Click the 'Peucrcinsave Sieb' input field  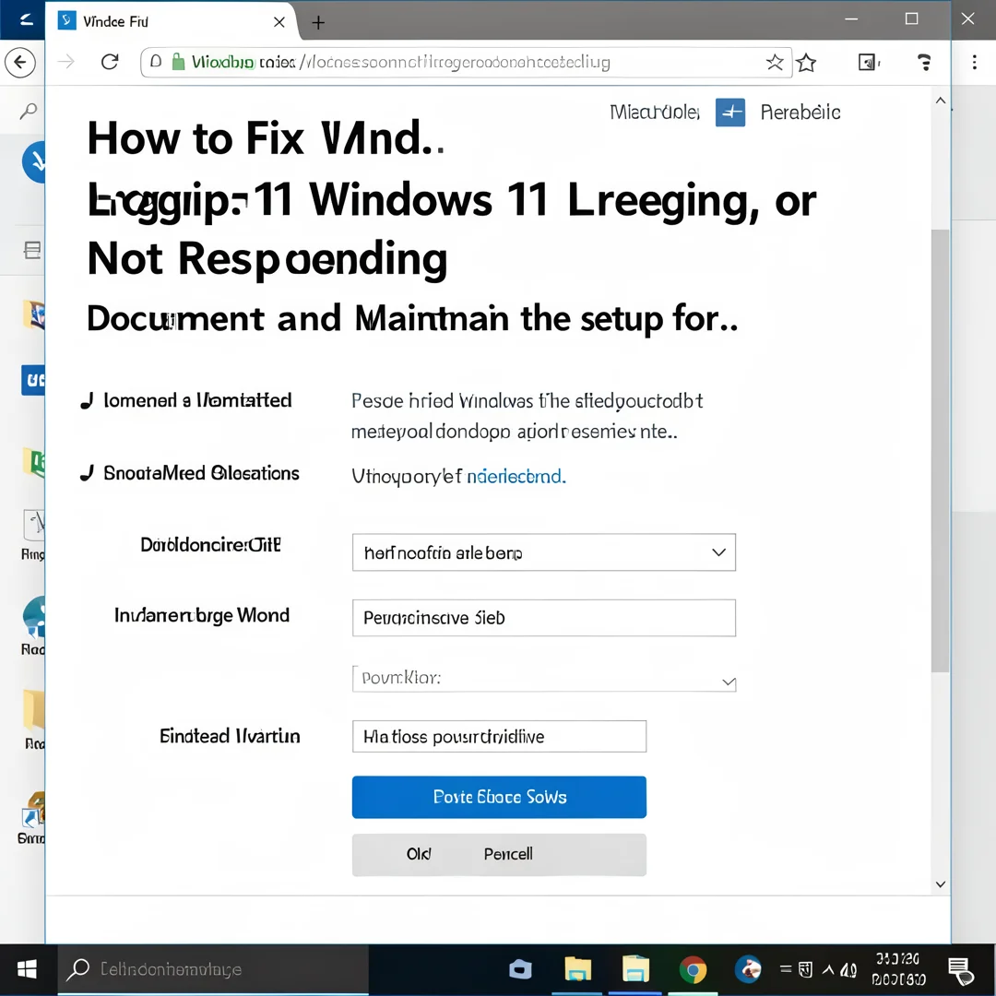[x=544, y=617]
